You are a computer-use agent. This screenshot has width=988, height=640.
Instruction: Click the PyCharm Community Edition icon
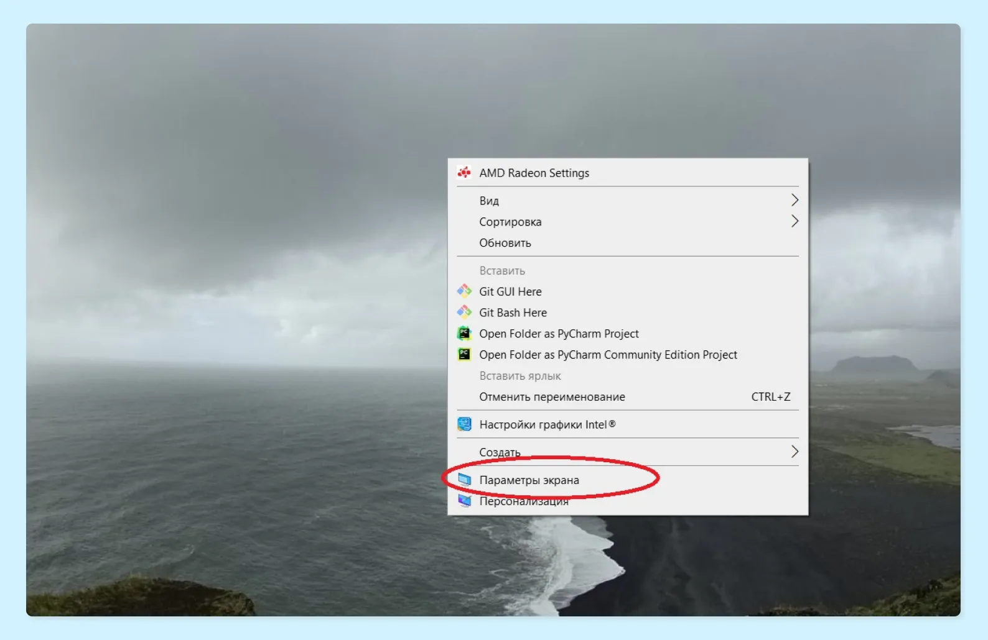(x=464, y=354)
